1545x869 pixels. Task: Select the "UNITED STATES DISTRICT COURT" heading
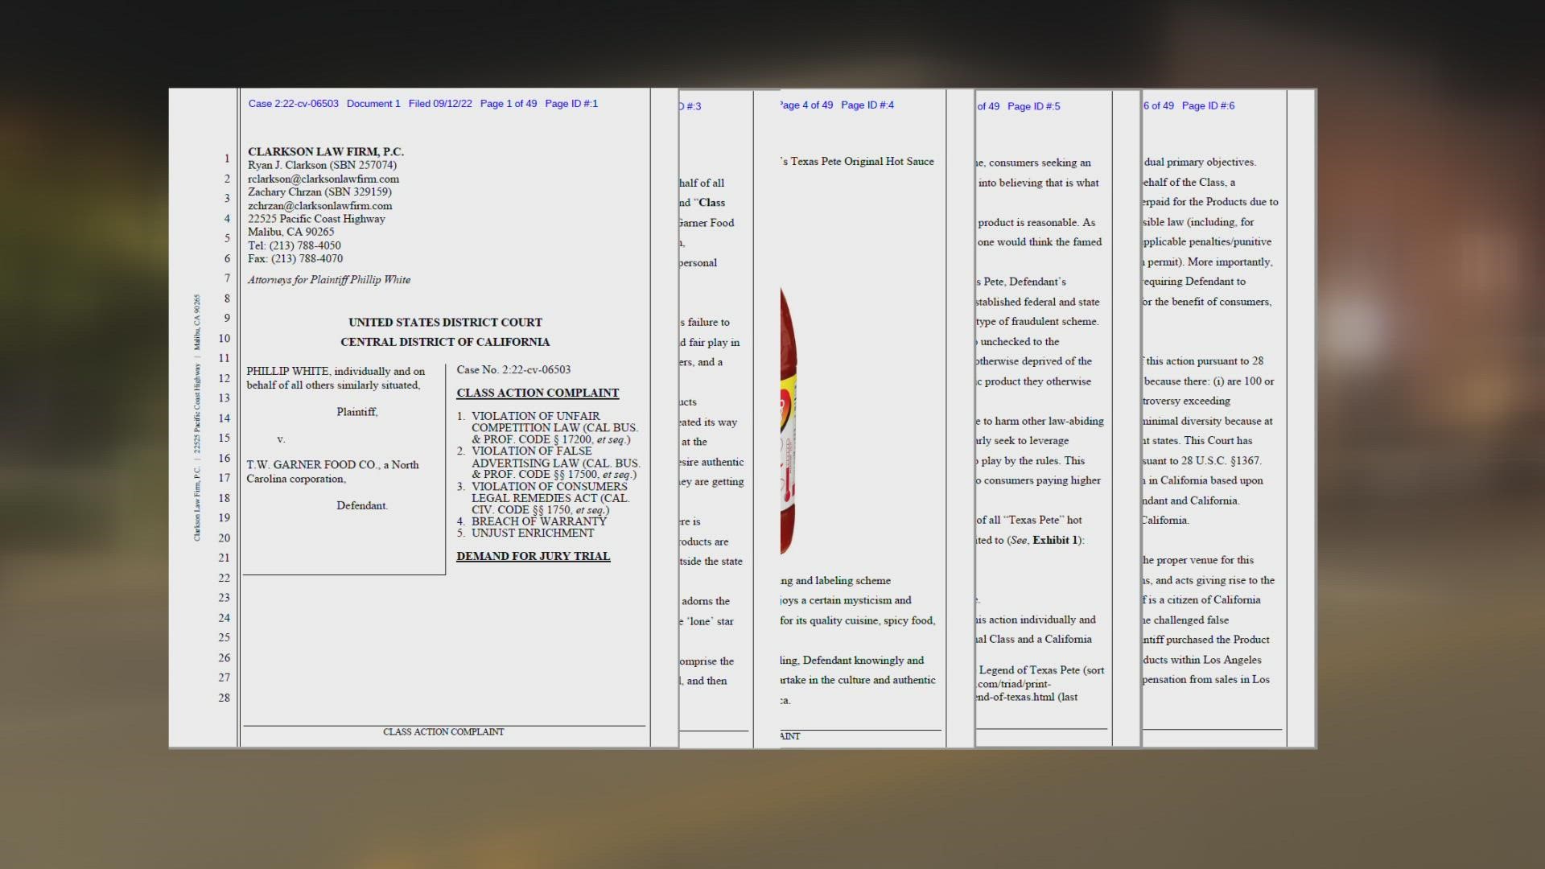point(445,322)
